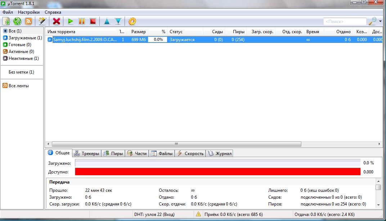This screenshot has height=221, width=386.
Task: Sort by the Отд. скор. column header
Action: (x=290, y=31)
